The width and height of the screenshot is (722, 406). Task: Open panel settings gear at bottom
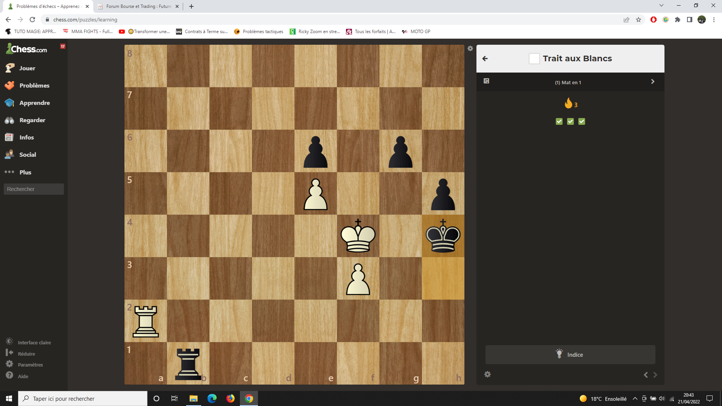487,374
